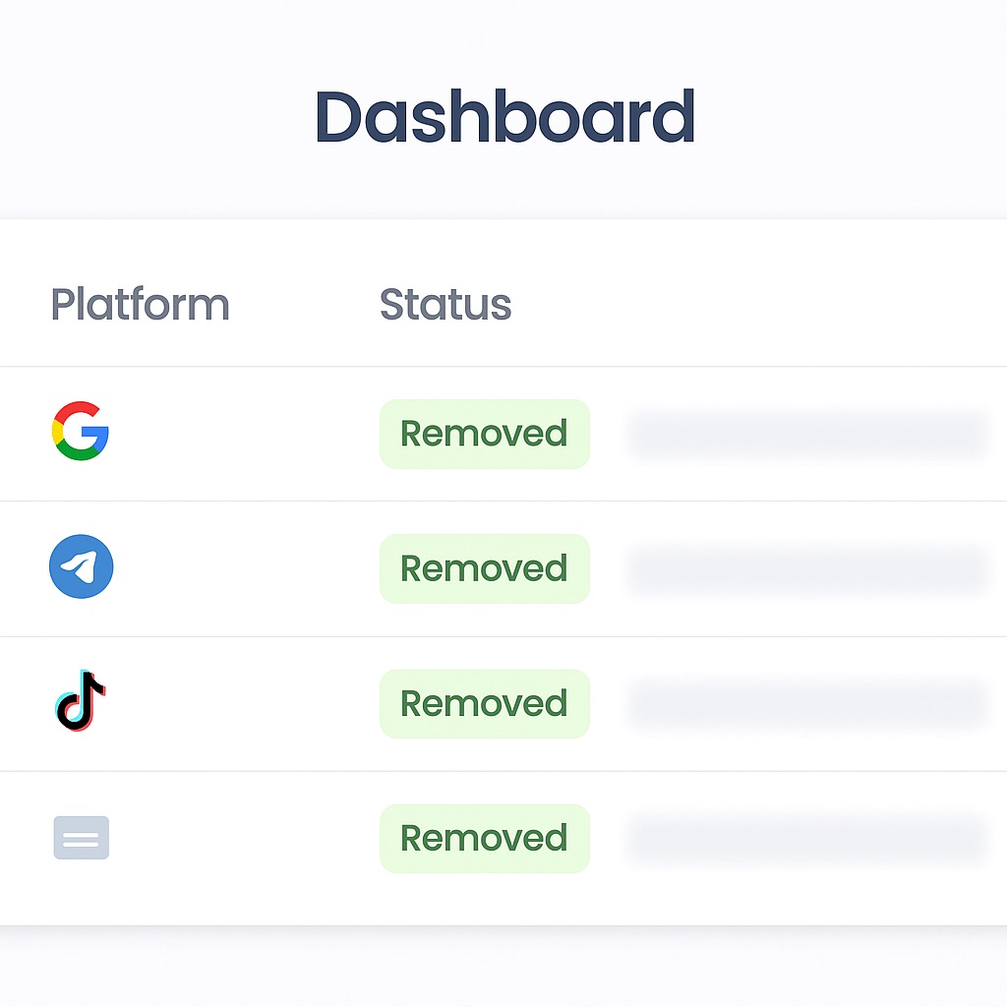Click the blurred details in Google row
1007x1007 pixels.
[x=806, y=435]
